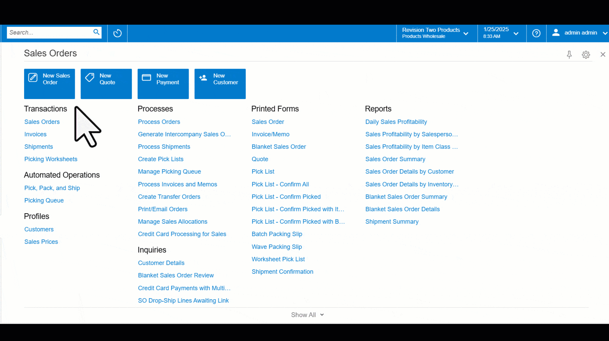The height and width of the screenshot is (341, 609).
Task: Open Blanket Sales Order Summary report
Action: (x=406, y=197)
